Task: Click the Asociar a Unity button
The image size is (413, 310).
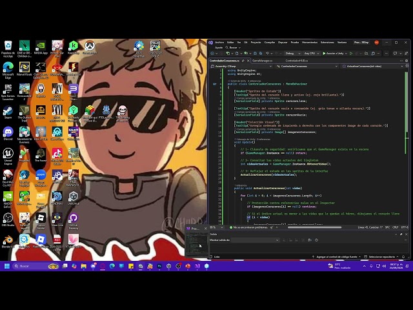Action: (333, 53)
